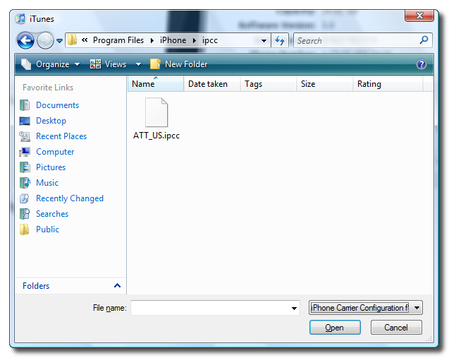Click the Searches folder icon
The width and height of the screenshot is (449, 358).
pos(25,214)
